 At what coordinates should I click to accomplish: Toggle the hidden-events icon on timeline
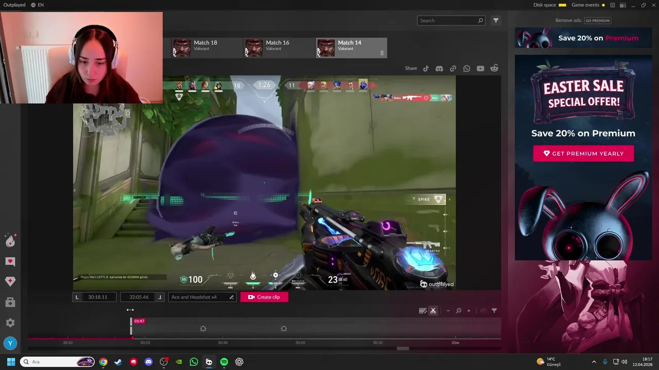point(483,310)
